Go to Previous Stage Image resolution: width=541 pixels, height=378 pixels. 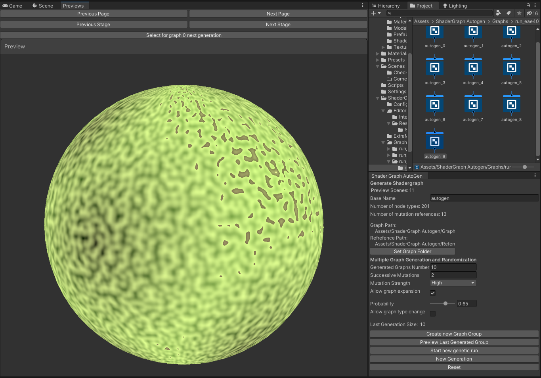click(94, 24)
